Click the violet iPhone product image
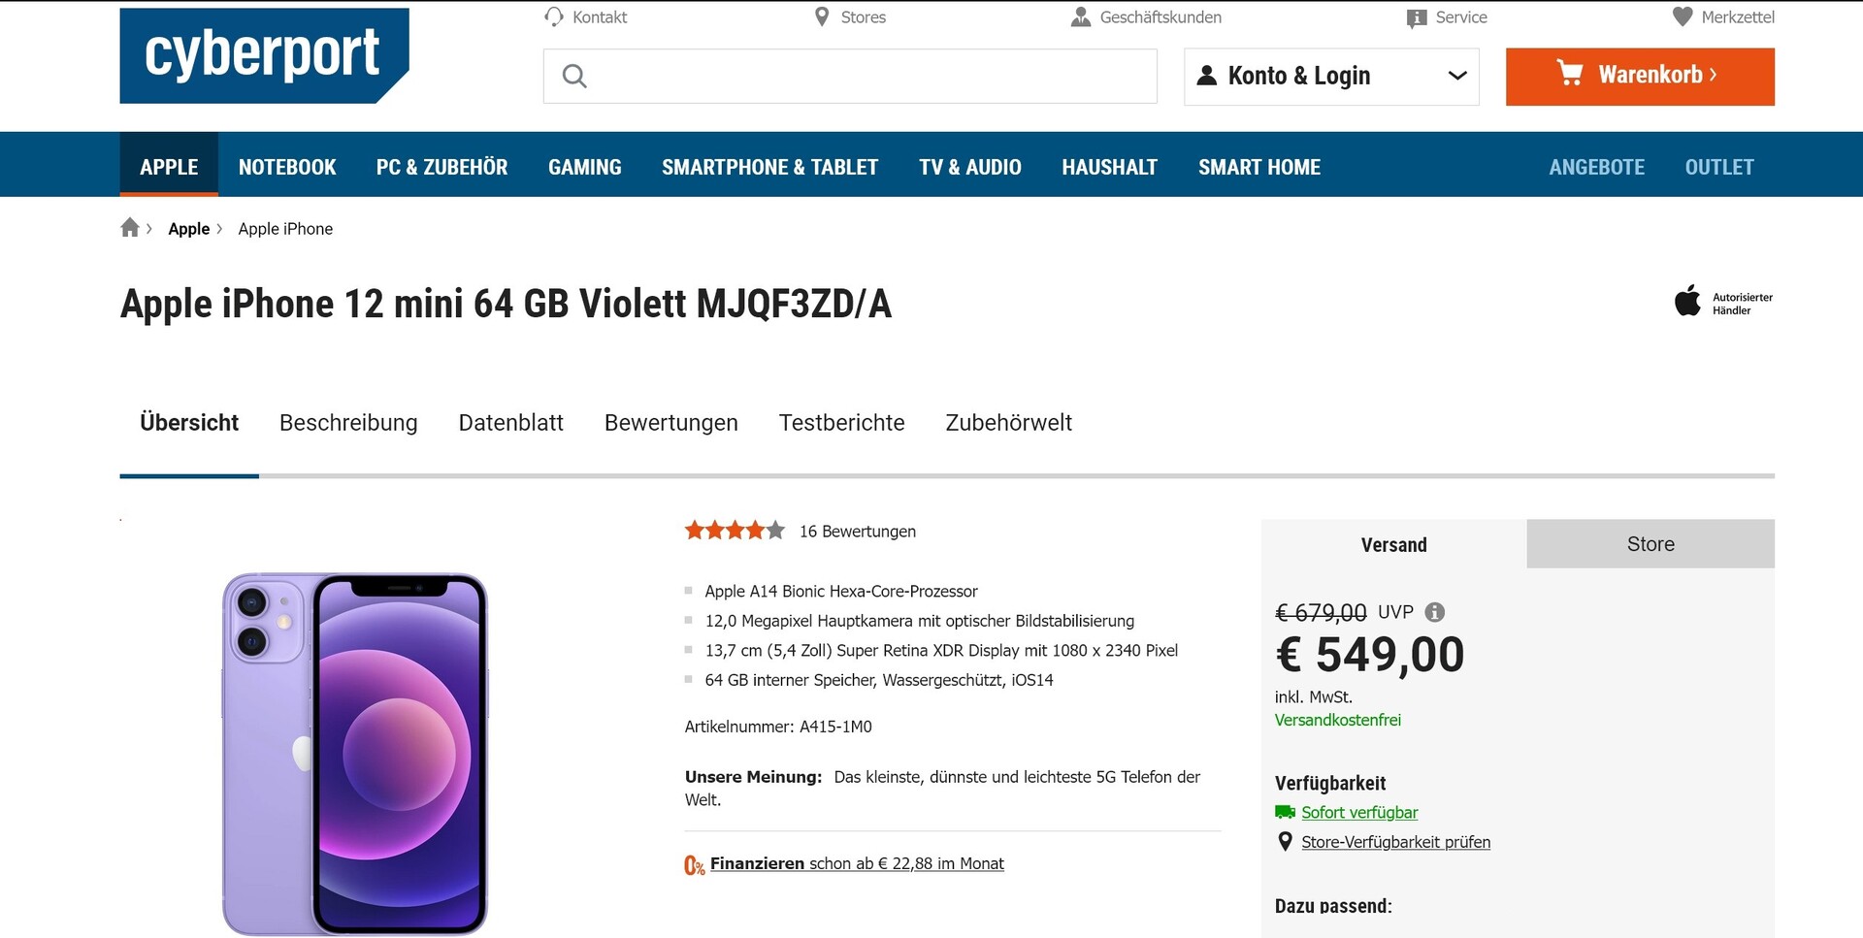 [355, 754]
